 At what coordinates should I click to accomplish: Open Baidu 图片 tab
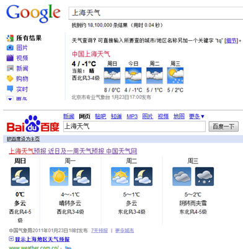[x=148, y=116]
